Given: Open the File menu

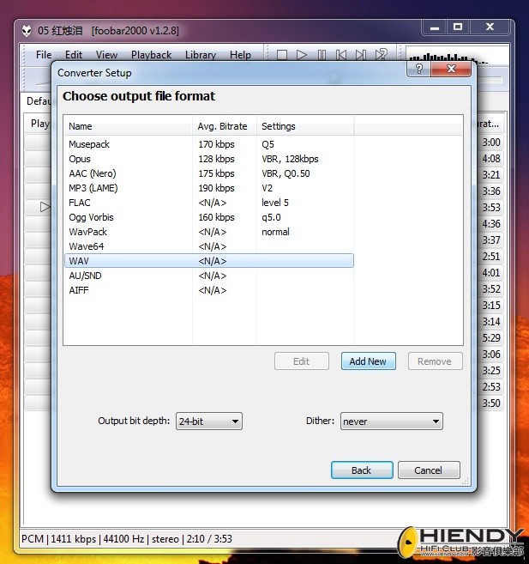Looking at the screenshot, I should [44, 55].
